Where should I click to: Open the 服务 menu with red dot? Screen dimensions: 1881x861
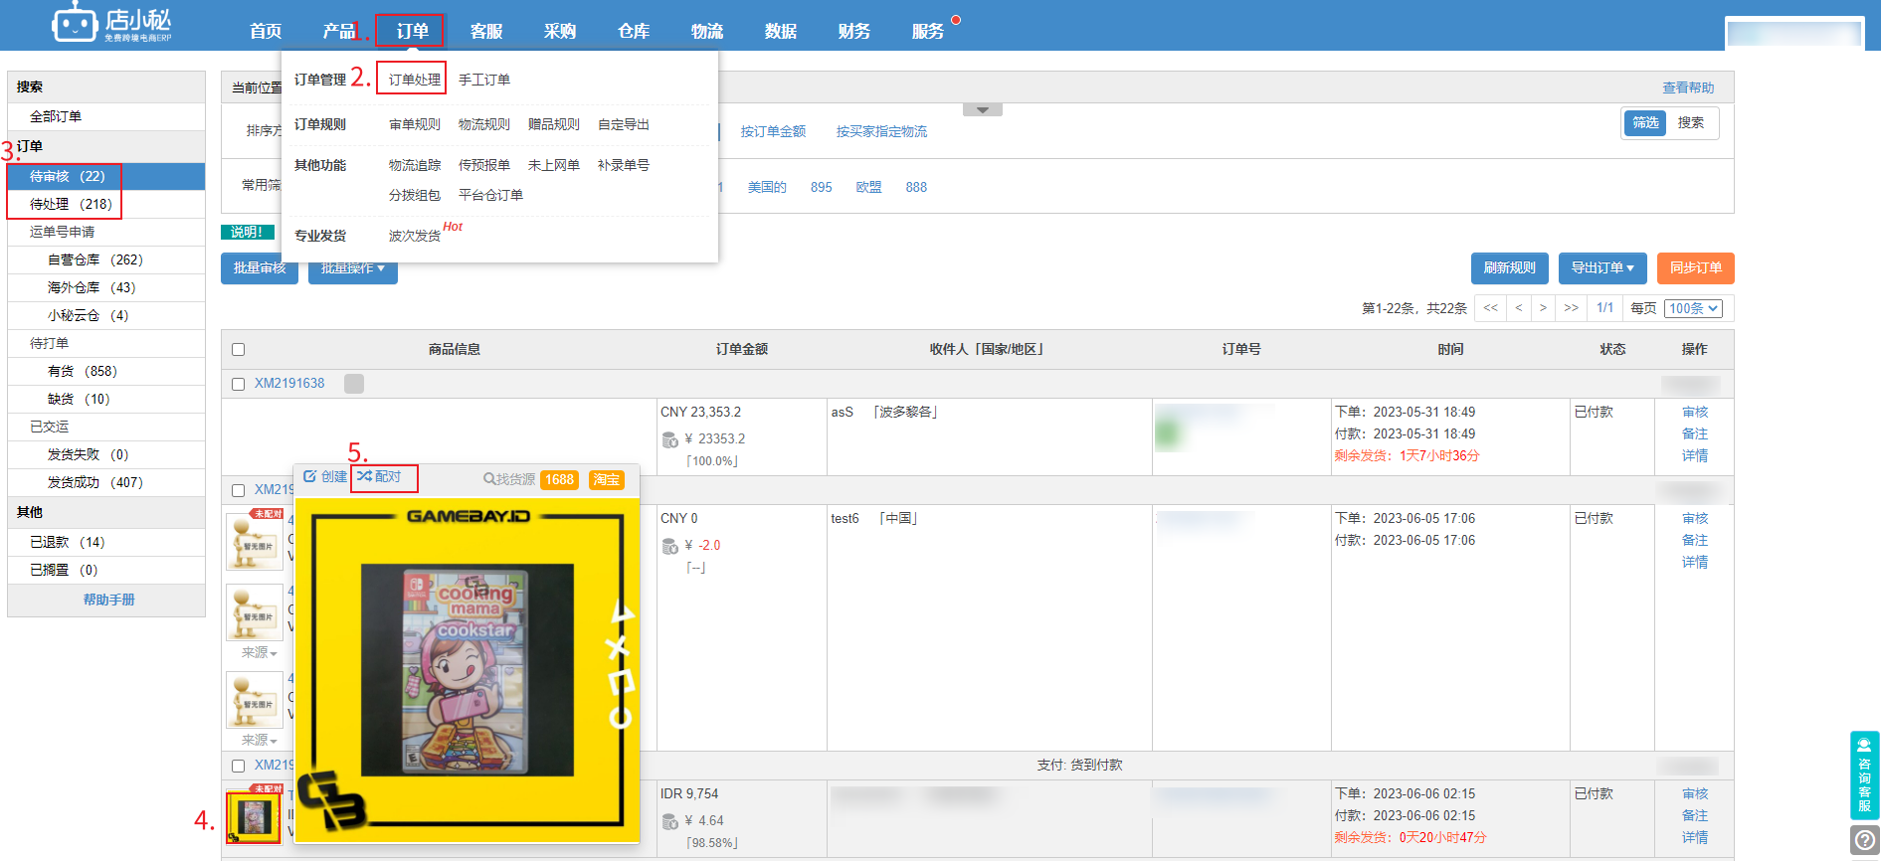(928, 31)
